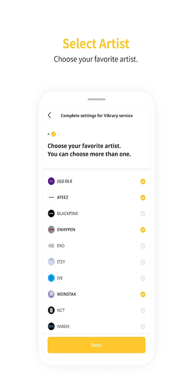Go back using the left arrow icon

[50, 115]
